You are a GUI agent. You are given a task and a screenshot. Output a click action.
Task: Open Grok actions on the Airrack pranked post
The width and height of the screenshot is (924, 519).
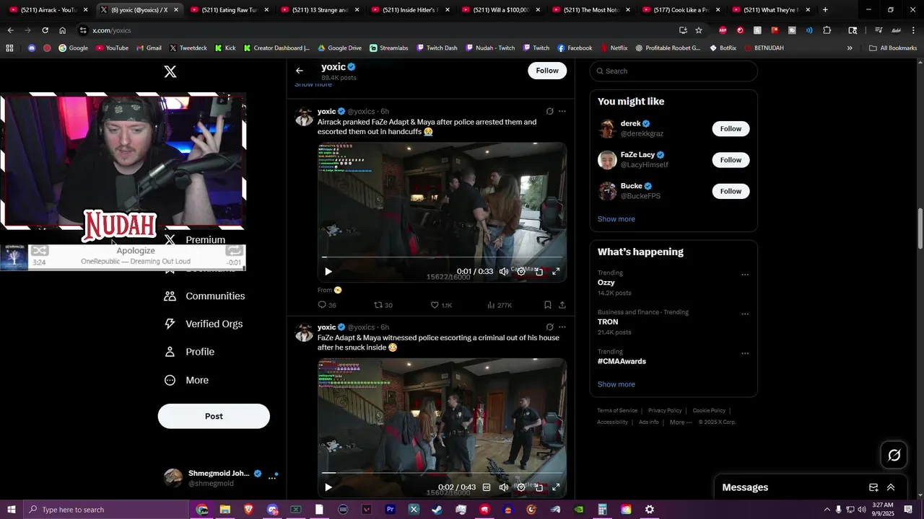click(x=550, y=111)
